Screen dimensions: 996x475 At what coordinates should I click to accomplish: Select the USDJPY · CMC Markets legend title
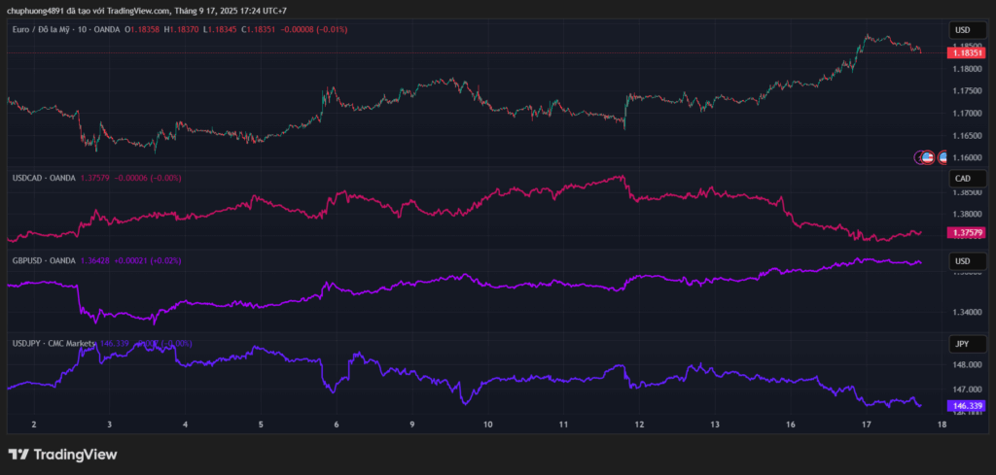[x=54, y=343]
